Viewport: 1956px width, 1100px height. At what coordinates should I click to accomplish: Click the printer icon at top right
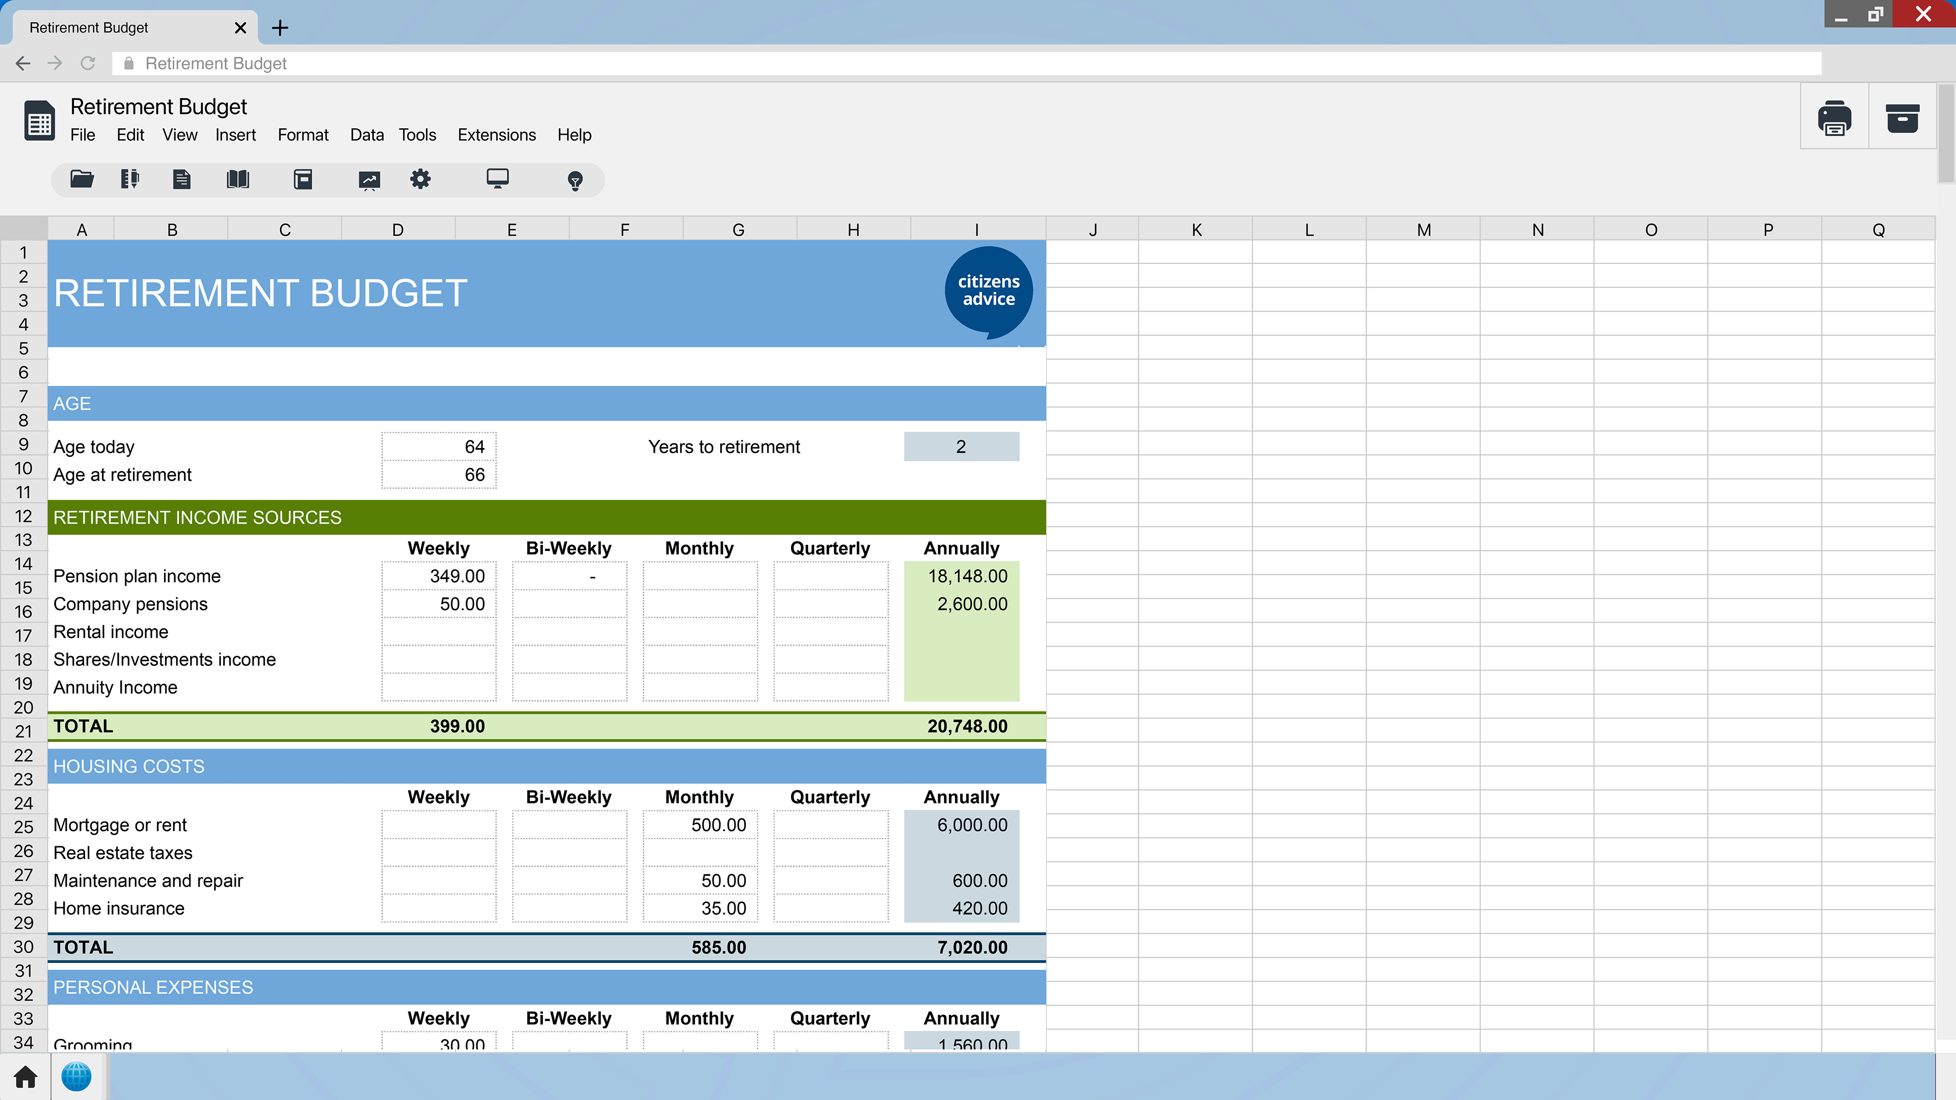(1834, 118)
